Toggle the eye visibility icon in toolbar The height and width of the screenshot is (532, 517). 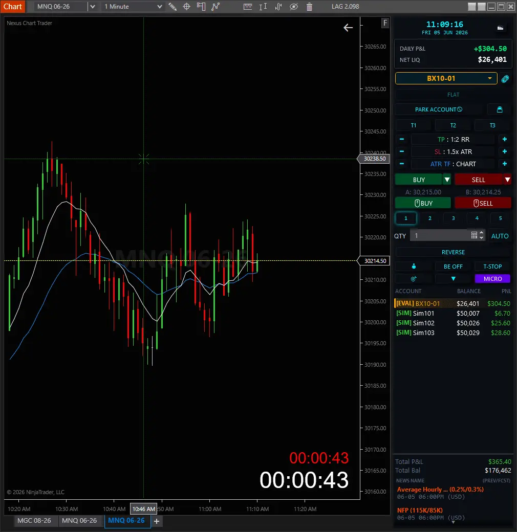coord(294,7)
